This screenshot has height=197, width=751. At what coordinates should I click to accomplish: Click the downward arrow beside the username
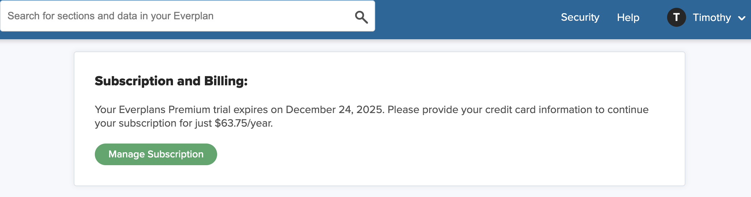[742, 18]
